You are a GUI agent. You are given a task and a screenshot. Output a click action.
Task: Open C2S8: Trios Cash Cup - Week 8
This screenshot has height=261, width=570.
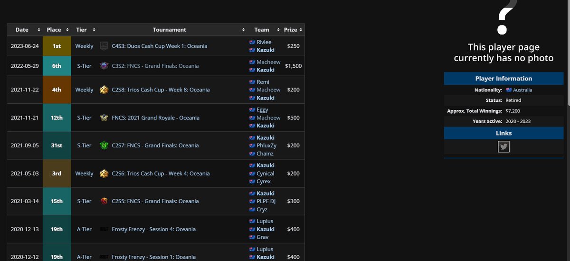click(161, 90)
